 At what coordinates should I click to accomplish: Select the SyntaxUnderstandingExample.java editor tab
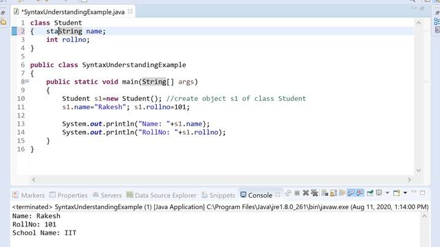(x=73, y=12)
